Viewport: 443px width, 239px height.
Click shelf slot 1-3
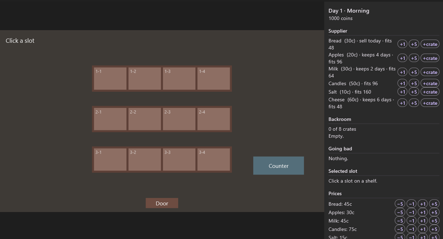pyautogui.click(x=179, y=78)
